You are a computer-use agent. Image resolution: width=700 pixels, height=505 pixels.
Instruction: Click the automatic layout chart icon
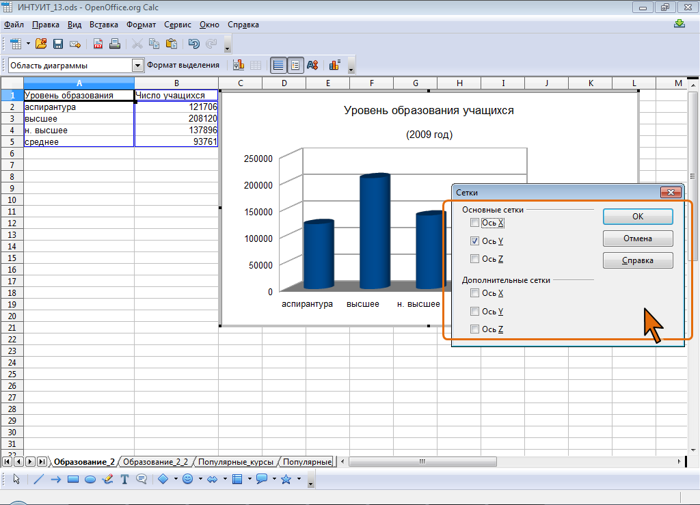pos(334,65)
